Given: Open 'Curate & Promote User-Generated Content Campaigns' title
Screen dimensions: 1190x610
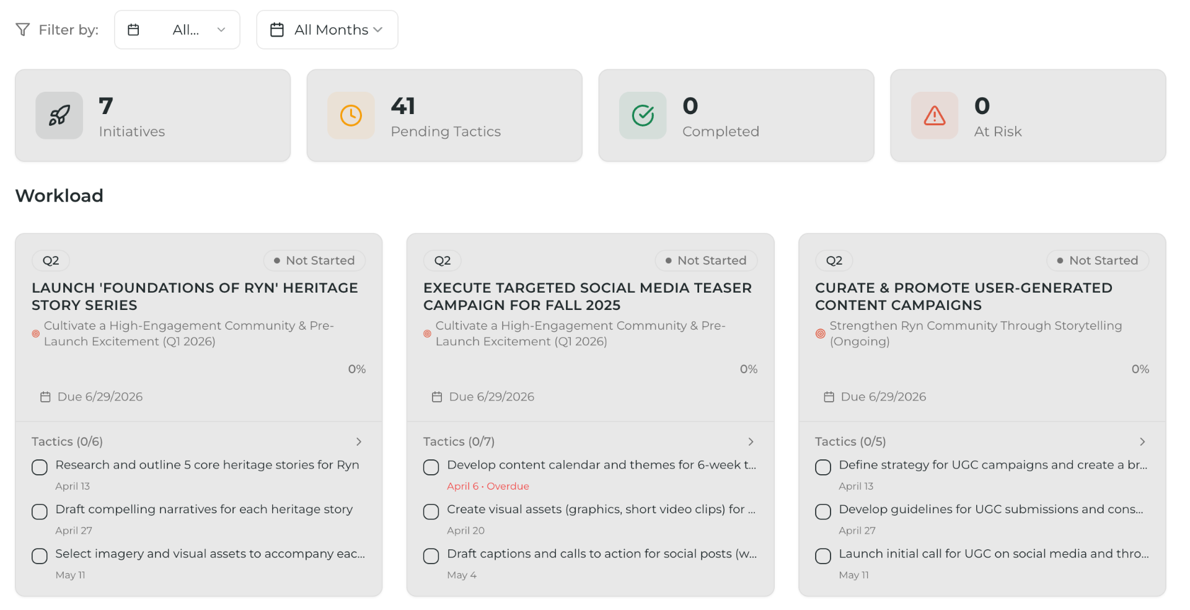Looking at the screenshot, I should pos(963,296).
